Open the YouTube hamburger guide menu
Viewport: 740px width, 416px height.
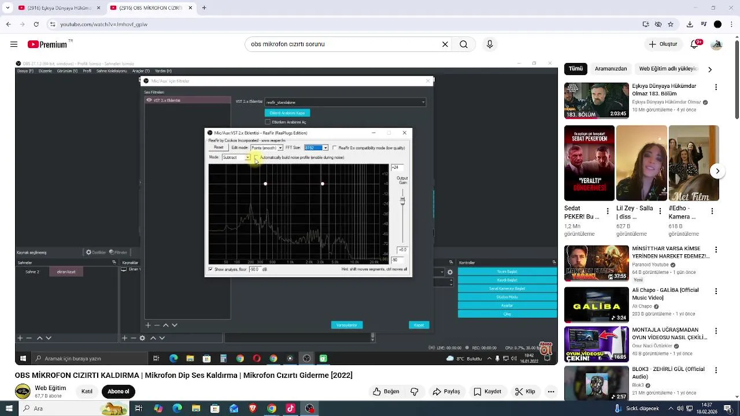pyautogui.click(x=14, y=44)
